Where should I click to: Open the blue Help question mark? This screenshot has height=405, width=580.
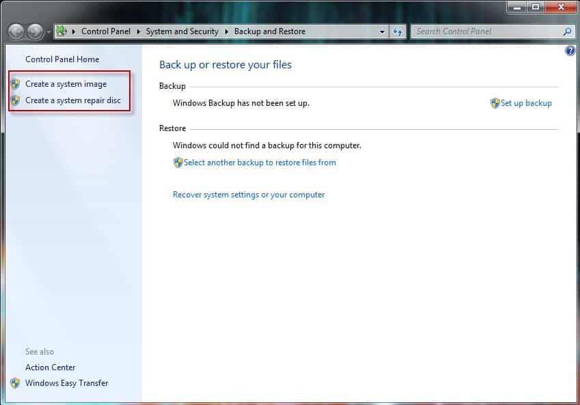coord(570,51)
